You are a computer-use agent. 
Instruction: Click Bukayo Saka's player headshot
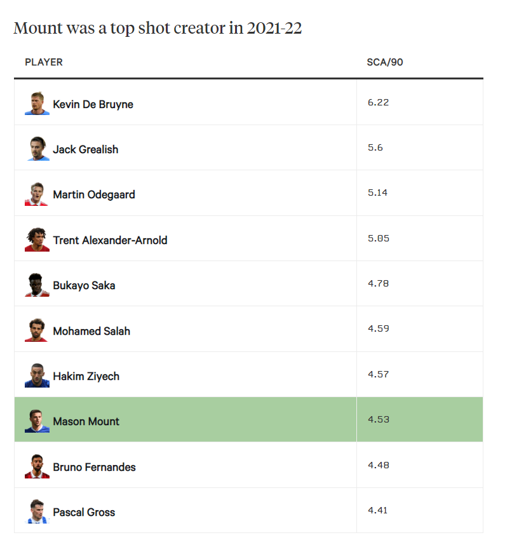coord(37,285)
